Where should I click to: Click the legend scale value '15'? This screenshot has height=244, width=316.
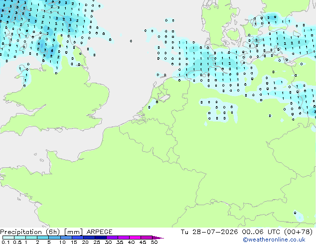pos(74,242)
